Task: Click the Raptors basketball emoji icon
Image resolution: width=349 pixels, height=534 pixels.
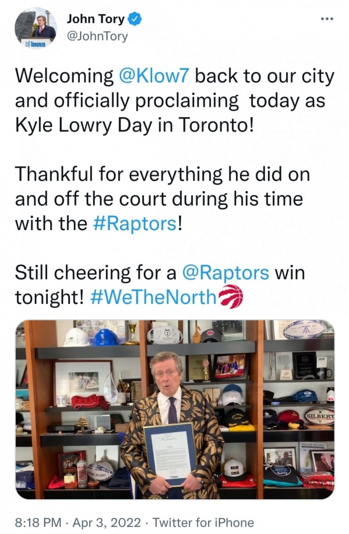Action: click(231, 297)
